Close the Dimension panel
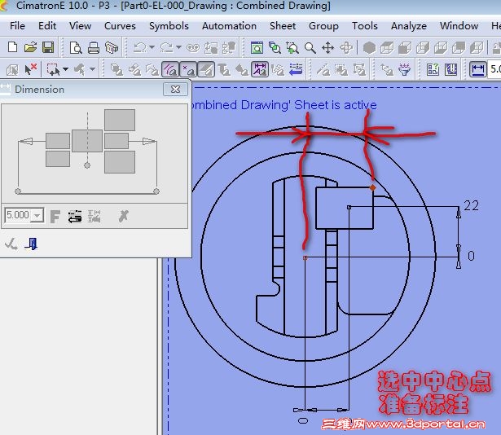This screenshot has width=501, height=435. (175, 89)
